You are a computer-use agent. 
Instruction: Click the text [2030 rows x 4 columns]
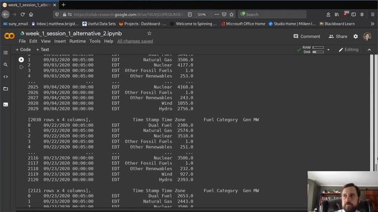[59, 120]
